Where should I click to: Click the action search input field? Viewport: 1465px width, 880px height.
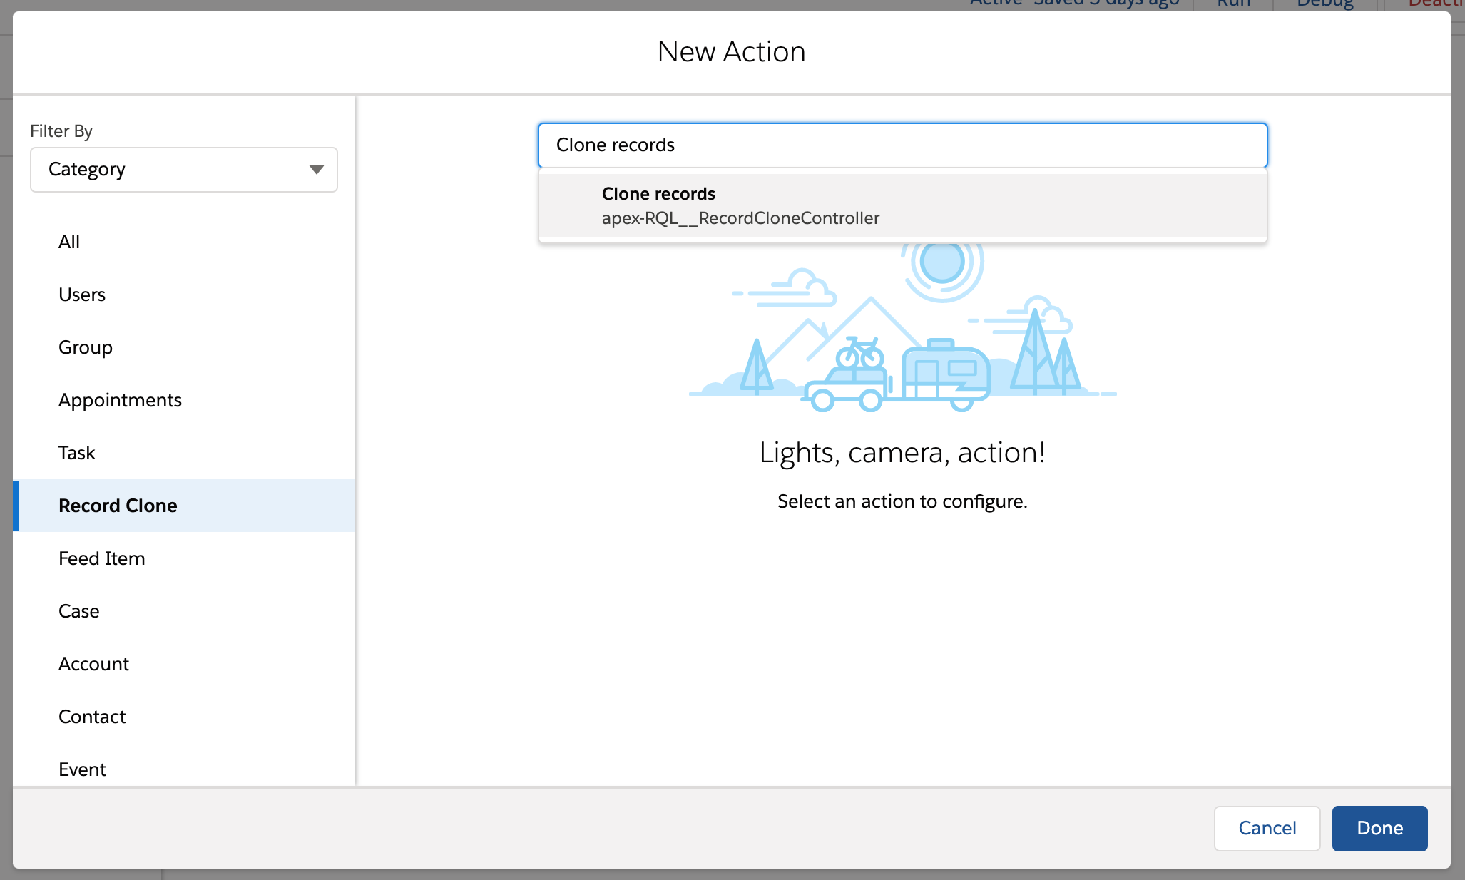click(902, 145)
